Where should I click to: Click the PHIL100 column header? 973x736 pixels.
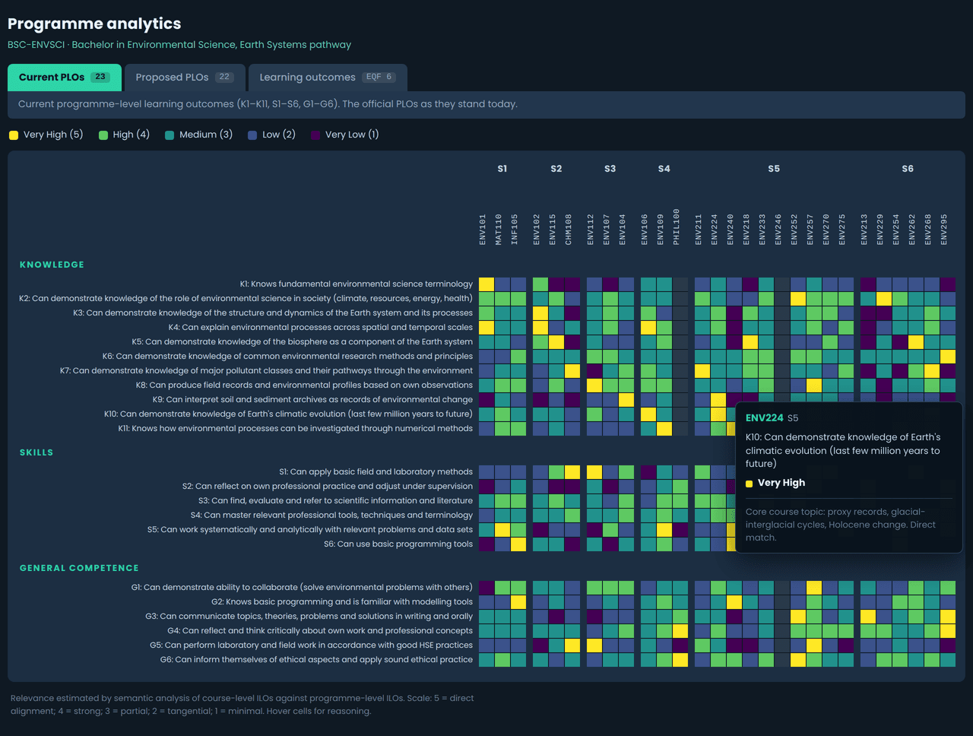[677, 227]
